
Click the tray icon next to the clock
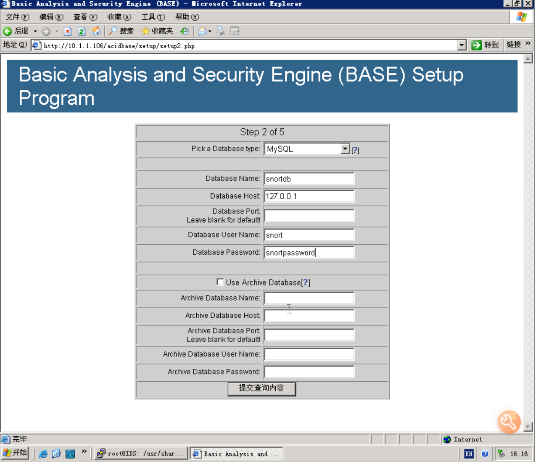(501, 453)
